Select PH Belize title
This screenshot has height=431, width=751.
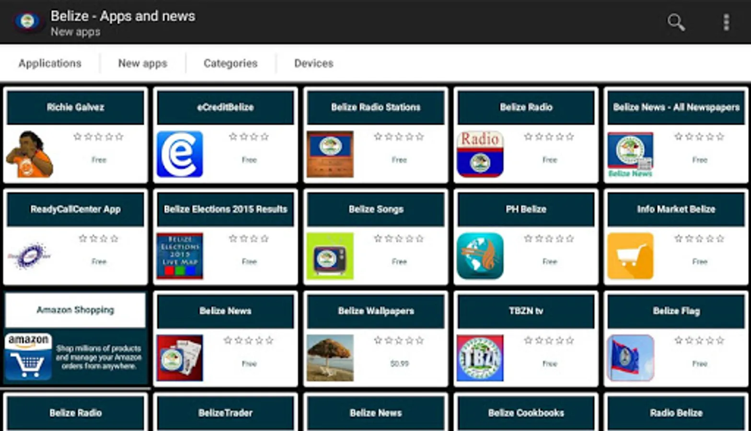(526, 209)
